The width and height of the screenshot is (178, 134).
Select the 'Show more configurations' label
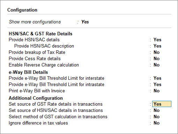[35, 22]
